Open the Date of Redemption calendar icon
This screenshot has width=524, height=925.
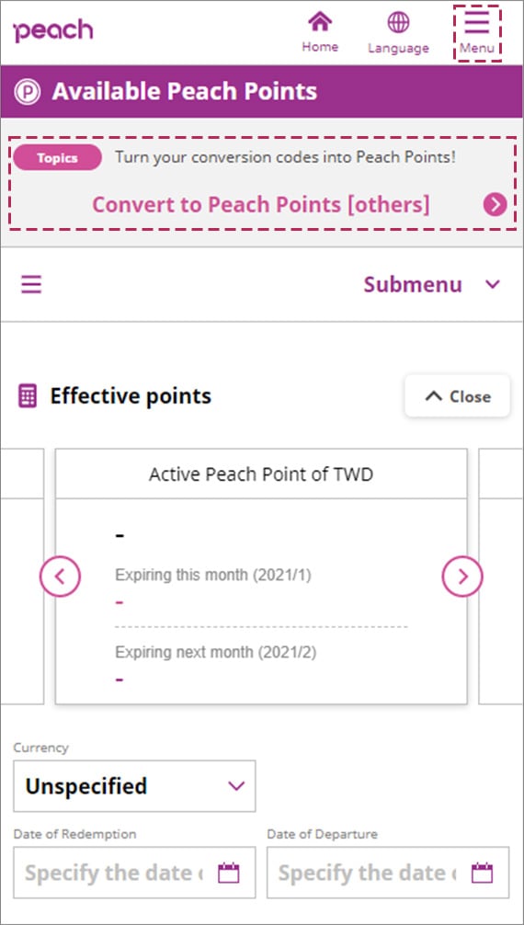(228, 873)
